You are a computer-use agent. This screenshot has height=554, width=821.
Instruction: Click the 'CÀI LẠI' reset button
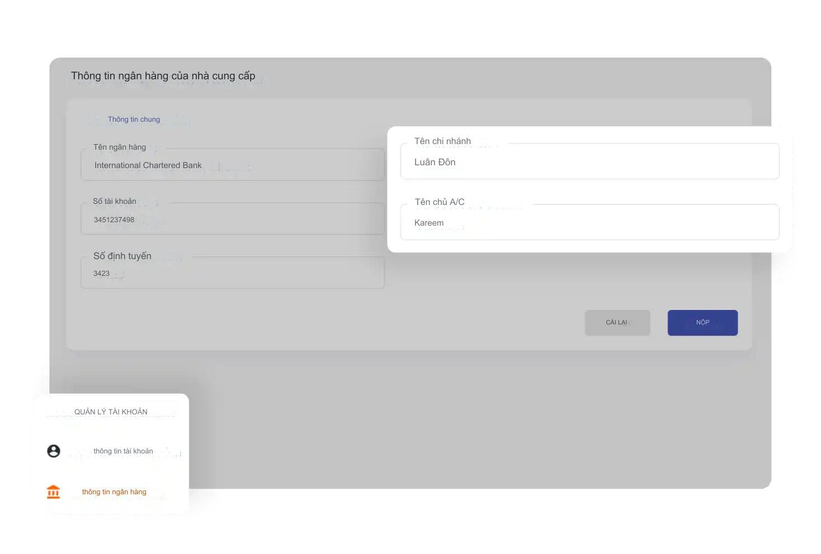617,323
